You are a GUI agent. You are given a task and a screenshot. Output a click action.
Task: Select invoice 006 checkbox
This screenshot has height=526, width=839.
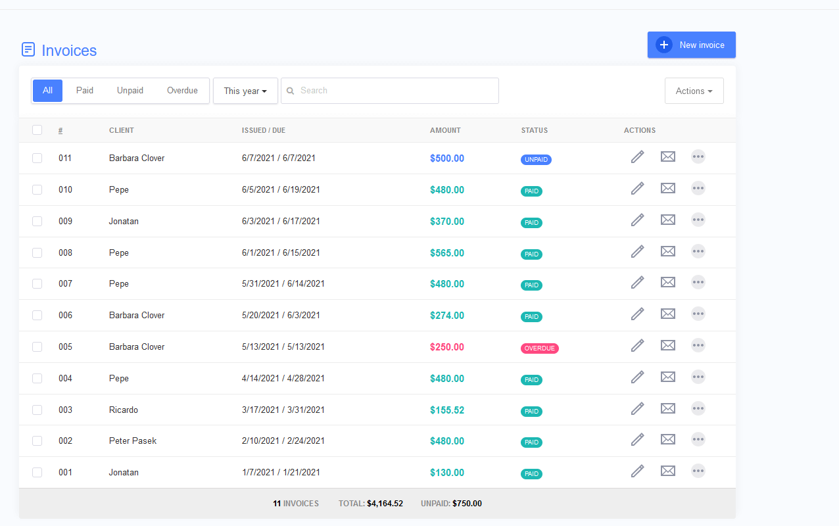[37, 315]
